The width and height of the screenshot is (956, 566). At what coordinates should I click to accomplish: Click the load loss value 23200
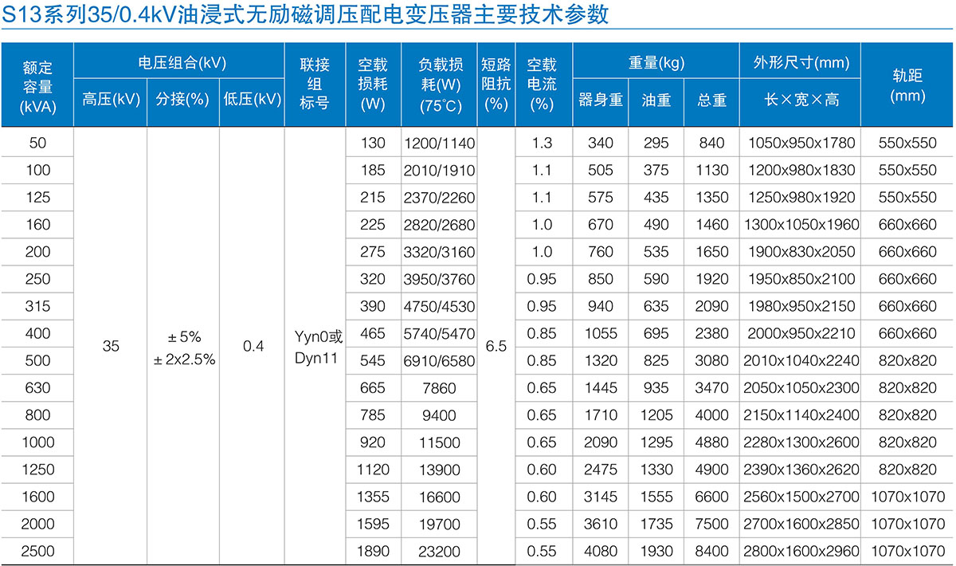(440, 551)
